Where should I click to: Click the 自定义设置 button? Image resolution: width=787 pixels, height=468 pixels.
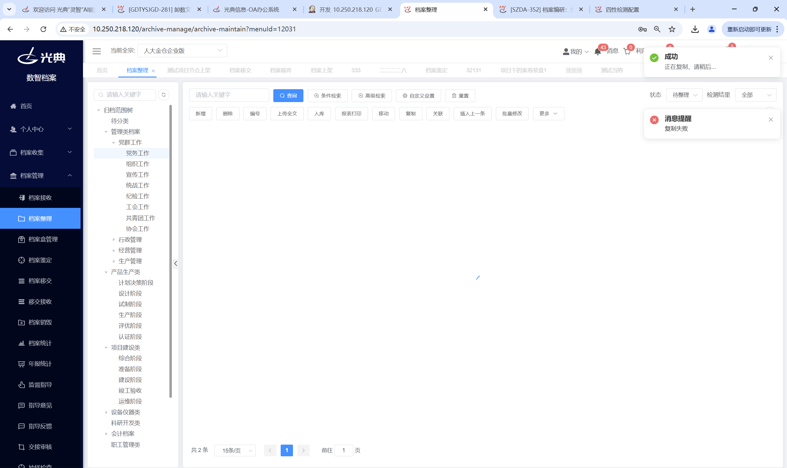(x=418, y=96)
